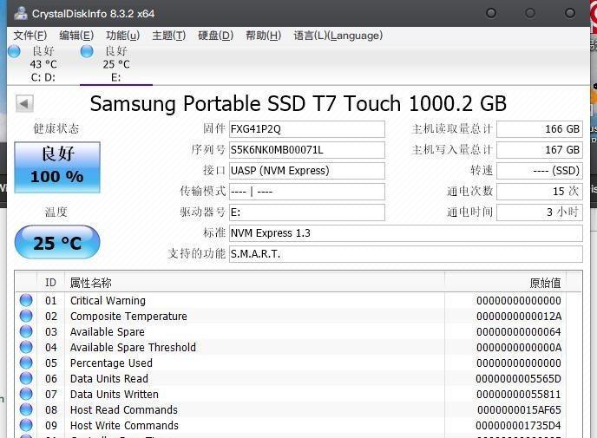Click the ID column header
This screenshot has height=438, width=597.
[x=50, y=283]
